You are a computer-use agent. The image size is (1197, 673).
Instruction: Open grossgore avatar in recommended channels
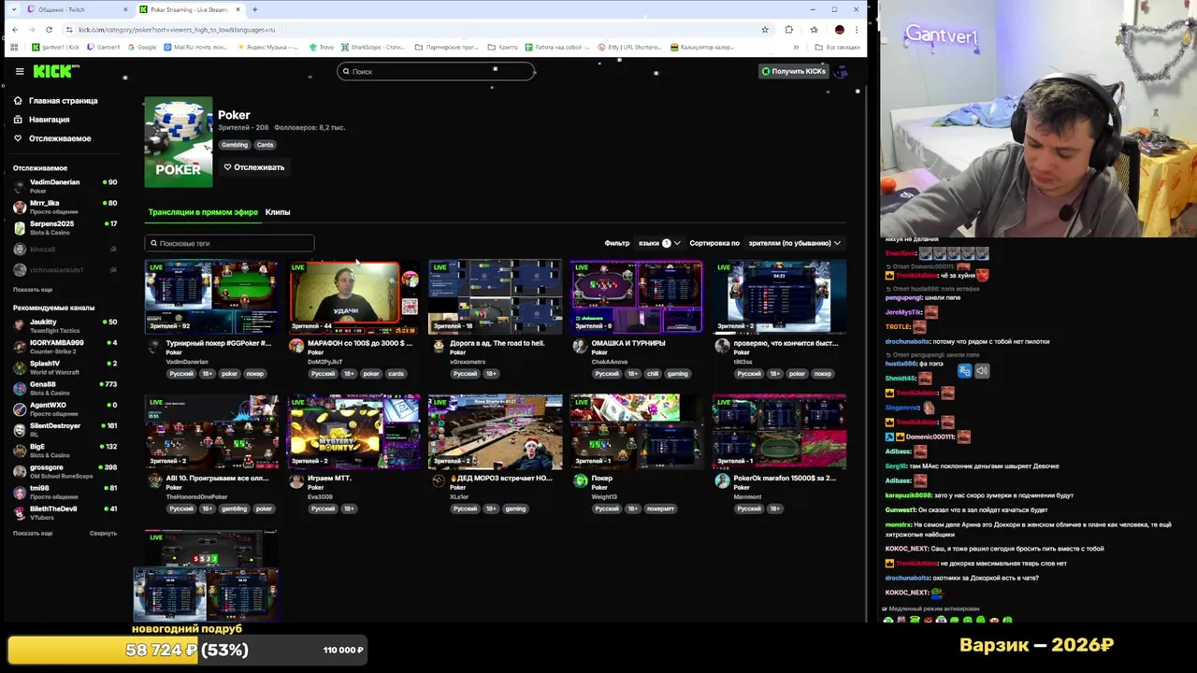tap(20, 471)
